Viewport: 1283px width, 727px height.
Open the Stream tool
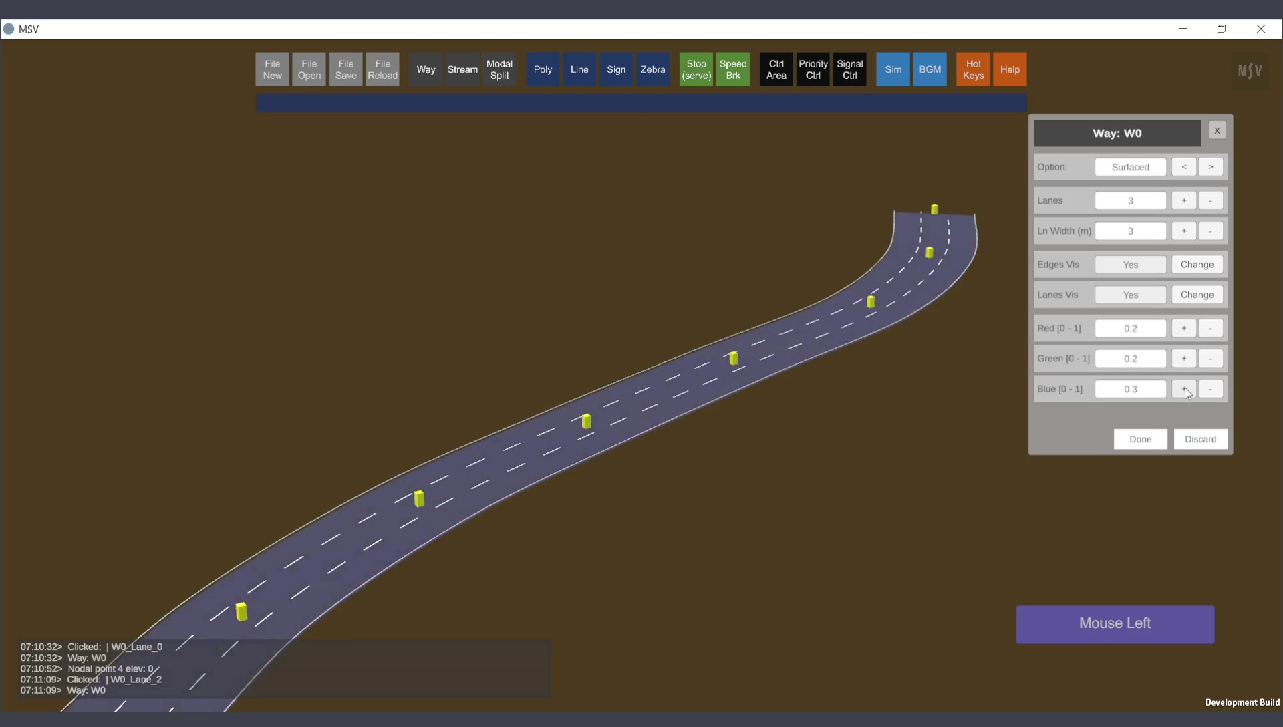coord(462,69)
